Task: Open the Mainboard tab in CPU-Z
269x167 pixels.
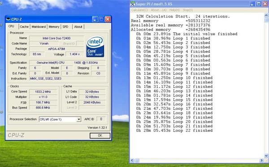Action: 39,27
